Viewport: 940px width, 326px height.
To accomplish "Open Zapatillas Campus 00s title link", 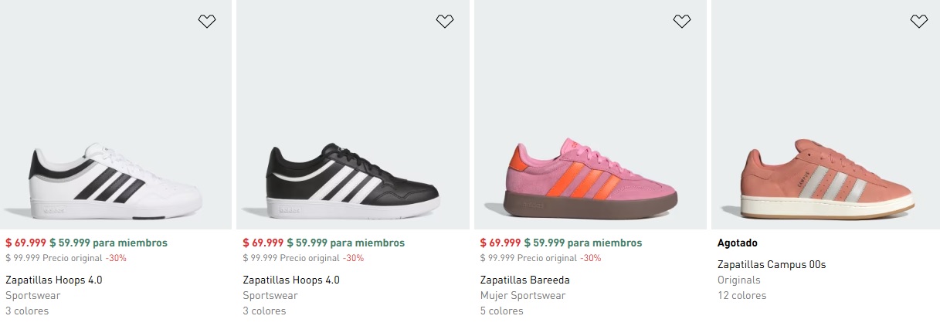I will click(x=771, y=265).
